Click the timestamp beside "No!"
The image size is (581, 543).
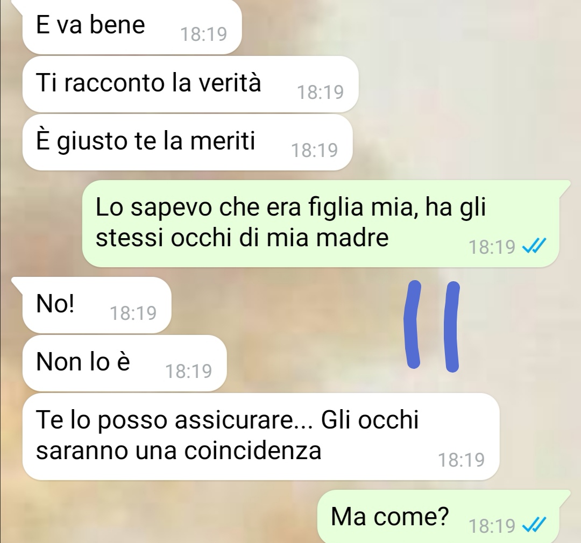click(x=133, y=313)
